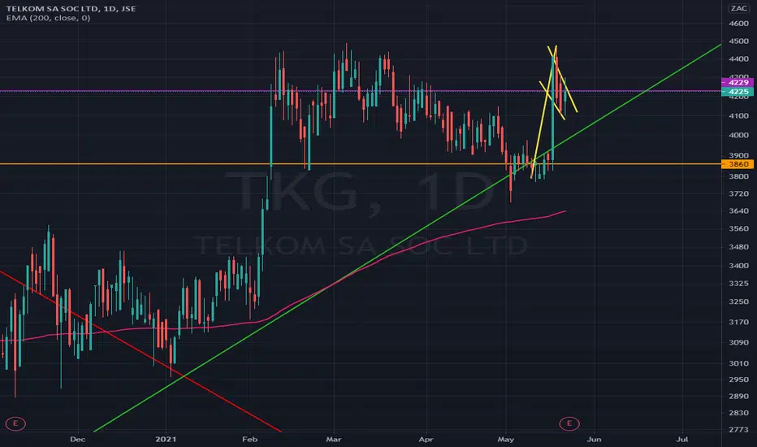Click the earnings 'E' marker near December

(x=15, y=423)
